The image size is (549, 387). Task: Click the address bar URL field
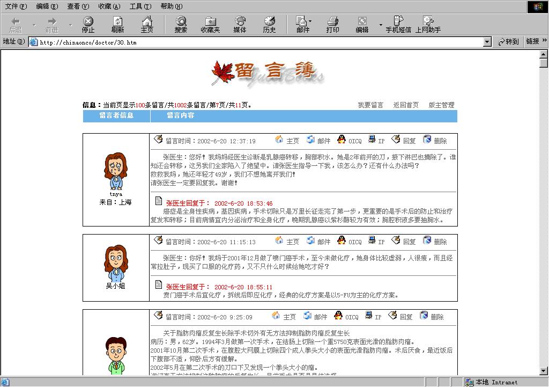261,42
